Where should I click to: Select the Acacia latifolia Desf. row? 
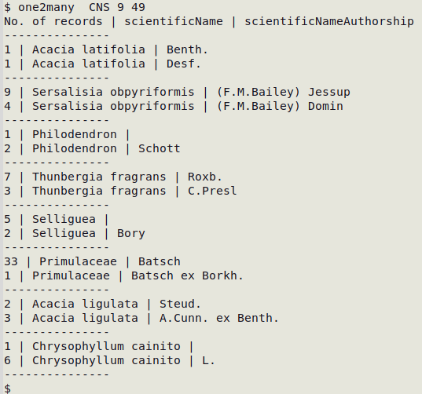click(x=102, y=64)
